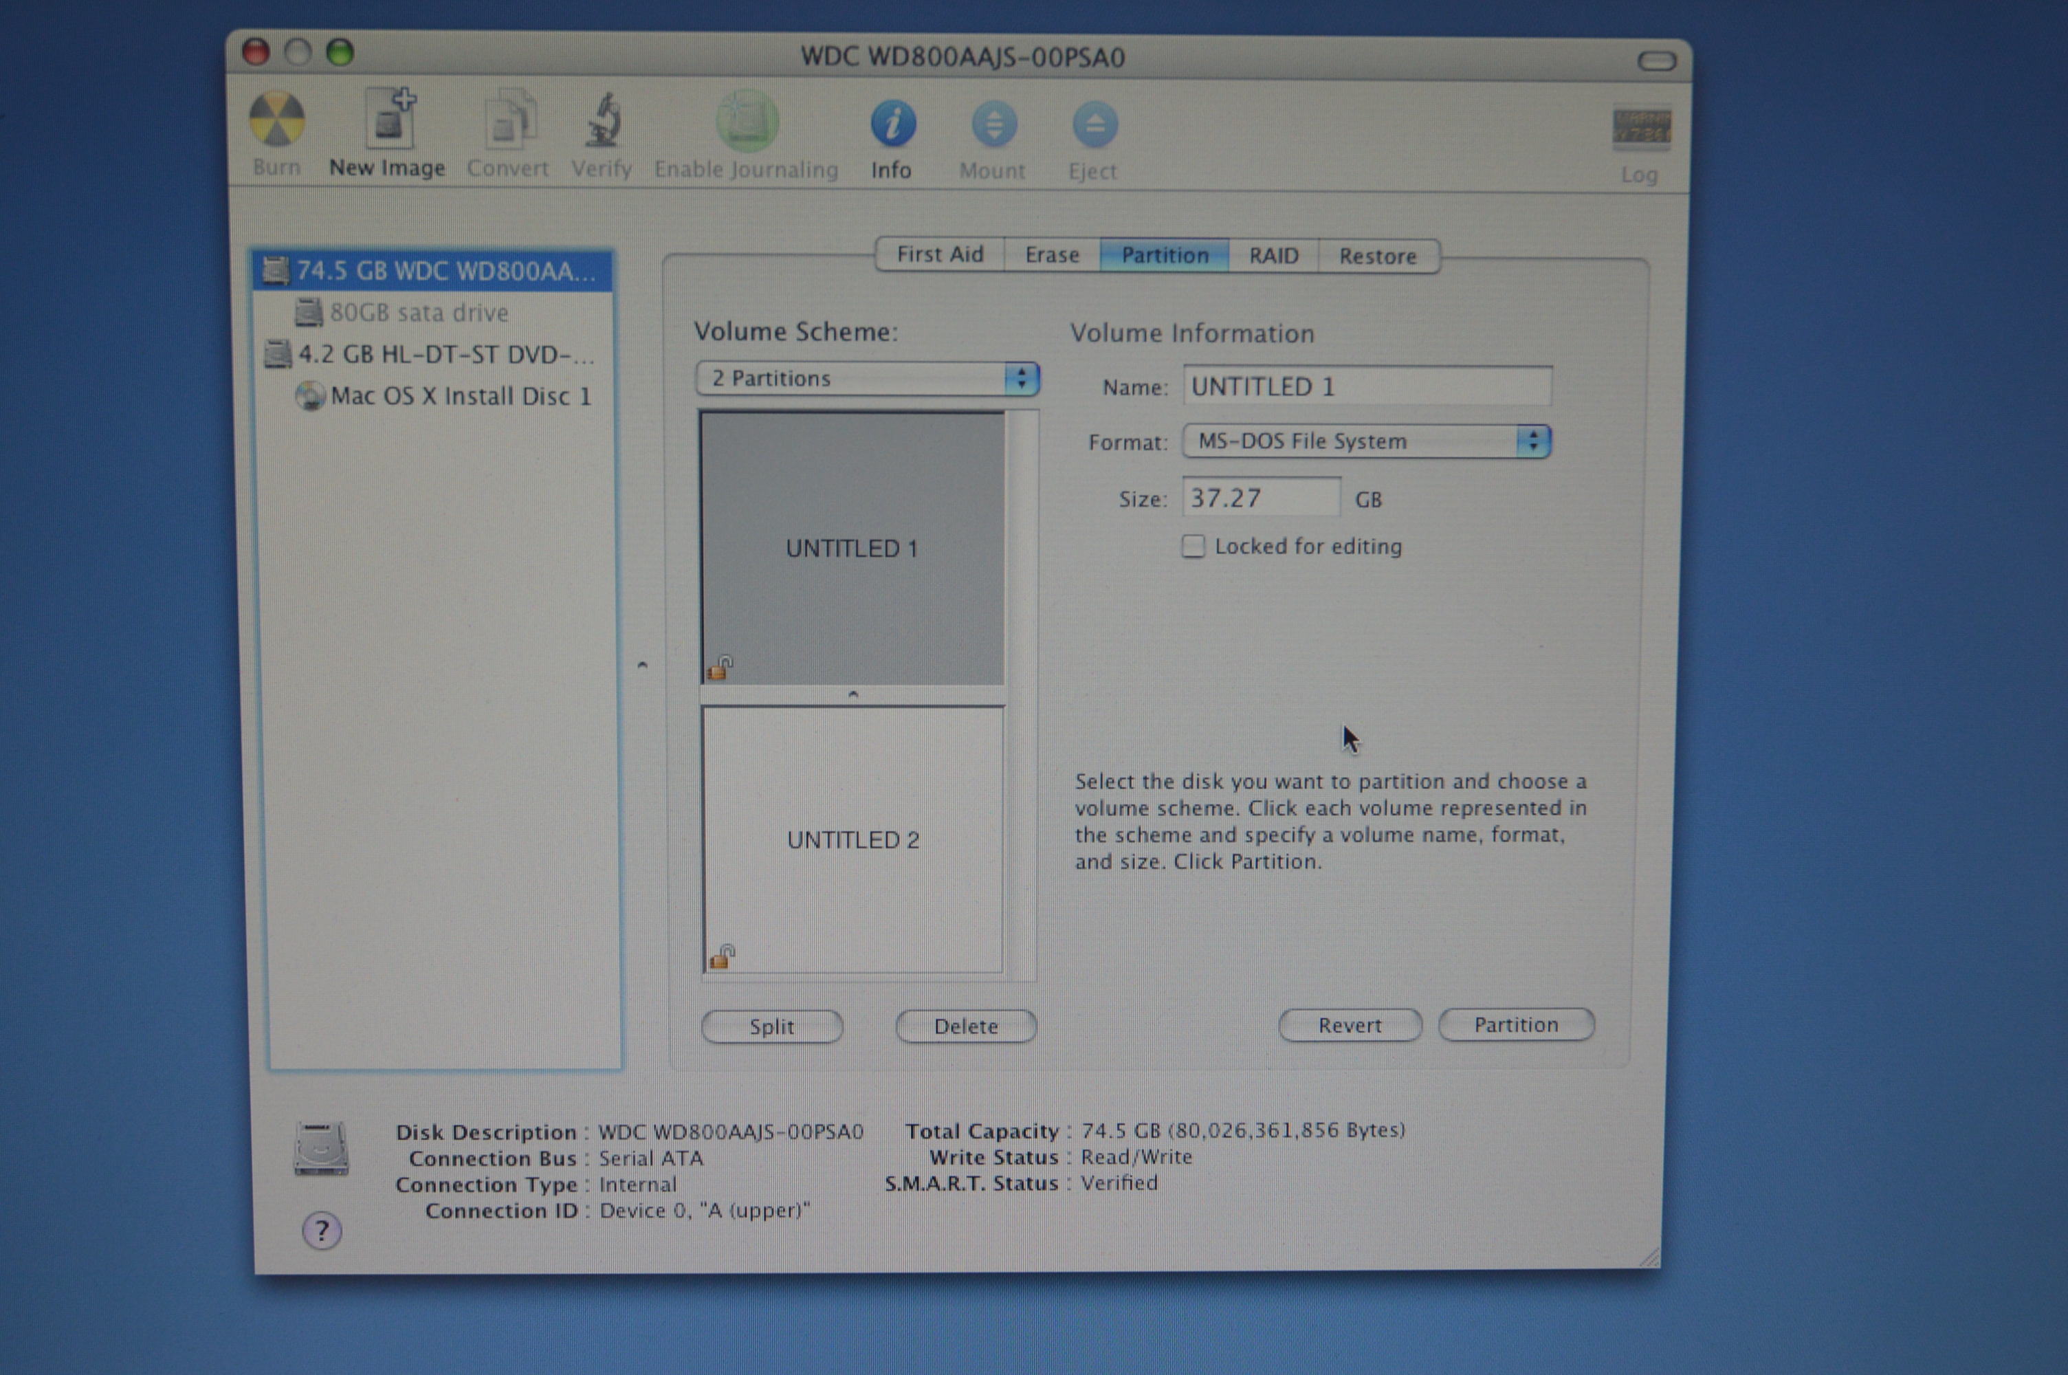Select 74.5 GB WDC WD800AA disk in sidebar

pos(433,271)
